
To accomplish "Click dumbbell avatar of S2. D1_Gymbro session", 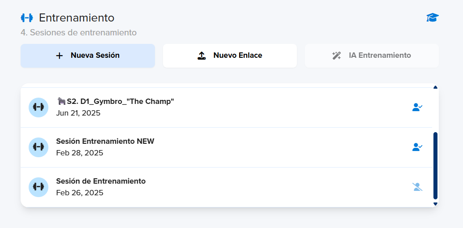I will pyautogui.click(x=39, y=107).
